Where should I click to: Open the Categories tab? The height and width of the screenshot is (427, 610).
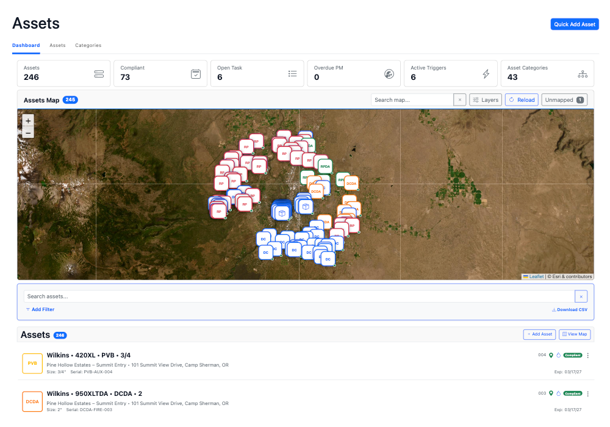coord(88,45)
